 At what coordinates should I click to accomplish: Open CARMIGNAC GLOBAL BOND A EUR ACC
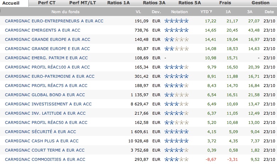45,95
